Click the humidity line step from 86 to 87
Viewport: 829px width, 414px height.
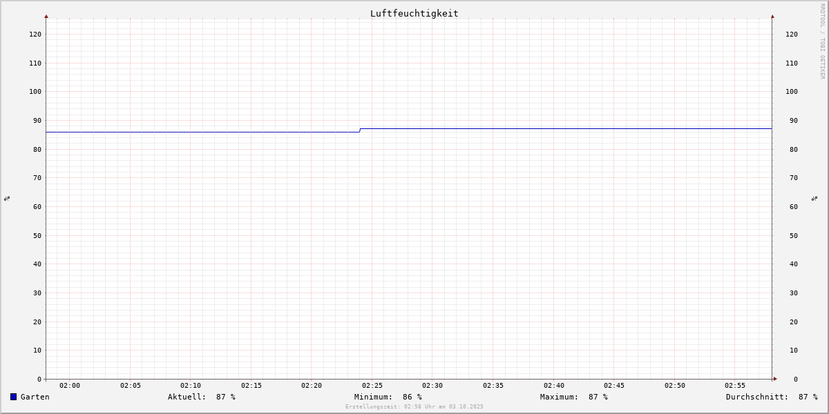360,130
